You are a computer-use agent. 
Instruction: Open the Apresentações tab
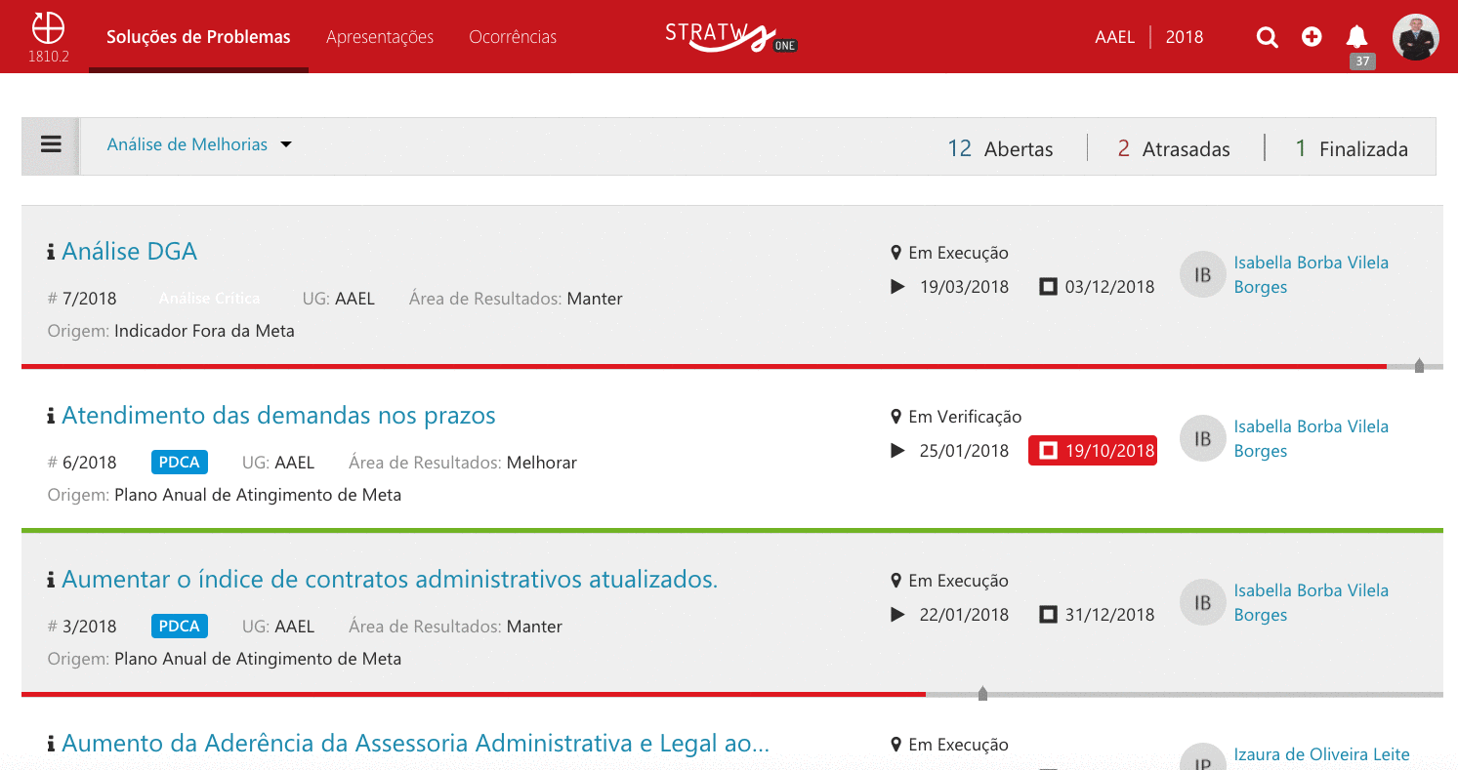point(380,37)
